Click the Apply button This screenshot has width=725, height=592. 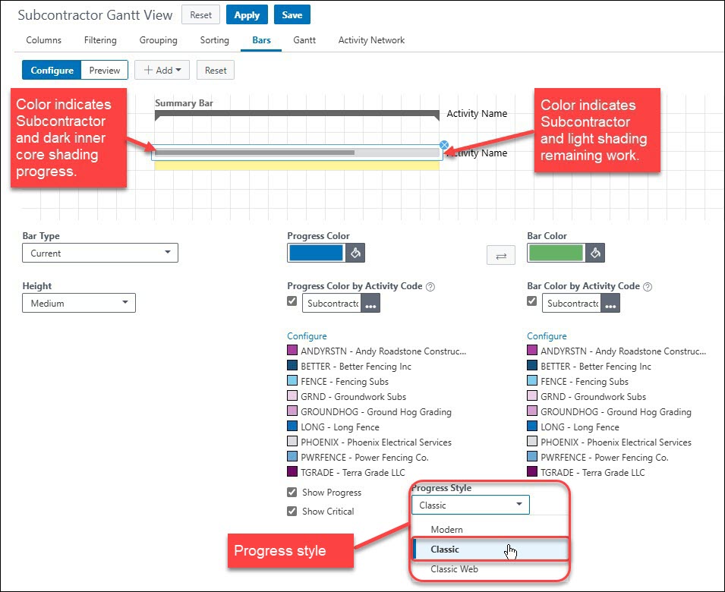tap(247, 14)
